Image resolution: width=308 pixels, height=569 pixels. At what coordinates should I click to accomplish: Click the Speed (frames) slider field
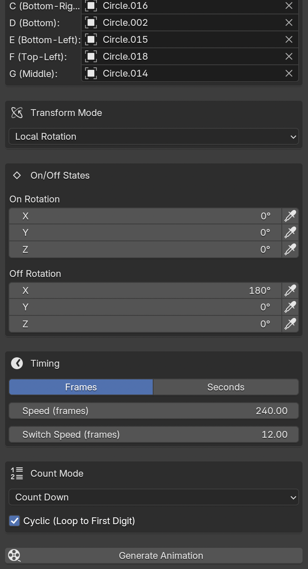click(x=154, y=411)
